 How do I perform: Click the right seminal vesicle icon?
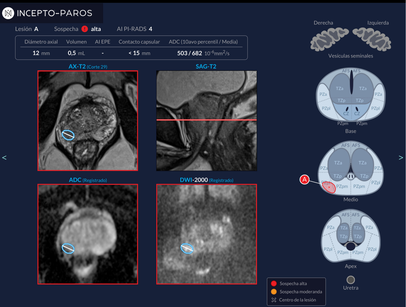click(329, 39)
